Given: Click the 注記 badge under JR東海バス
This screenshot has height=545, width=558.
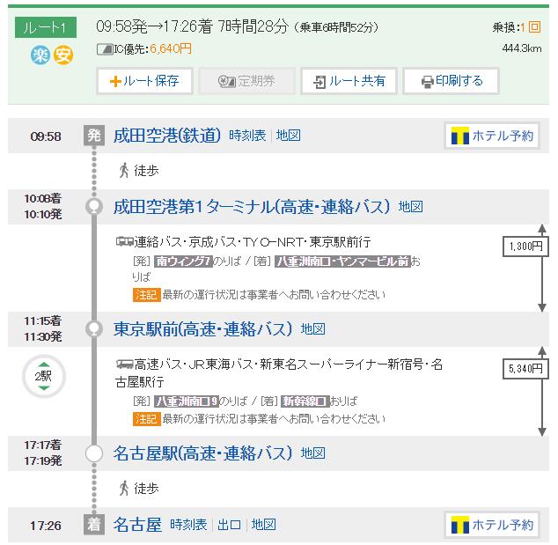Looking at the screenshot, I should (x=147, y=419).
